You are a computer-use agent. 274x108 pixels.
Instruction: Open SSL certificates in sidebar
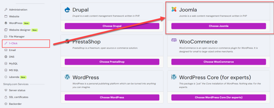click(19, 97)
